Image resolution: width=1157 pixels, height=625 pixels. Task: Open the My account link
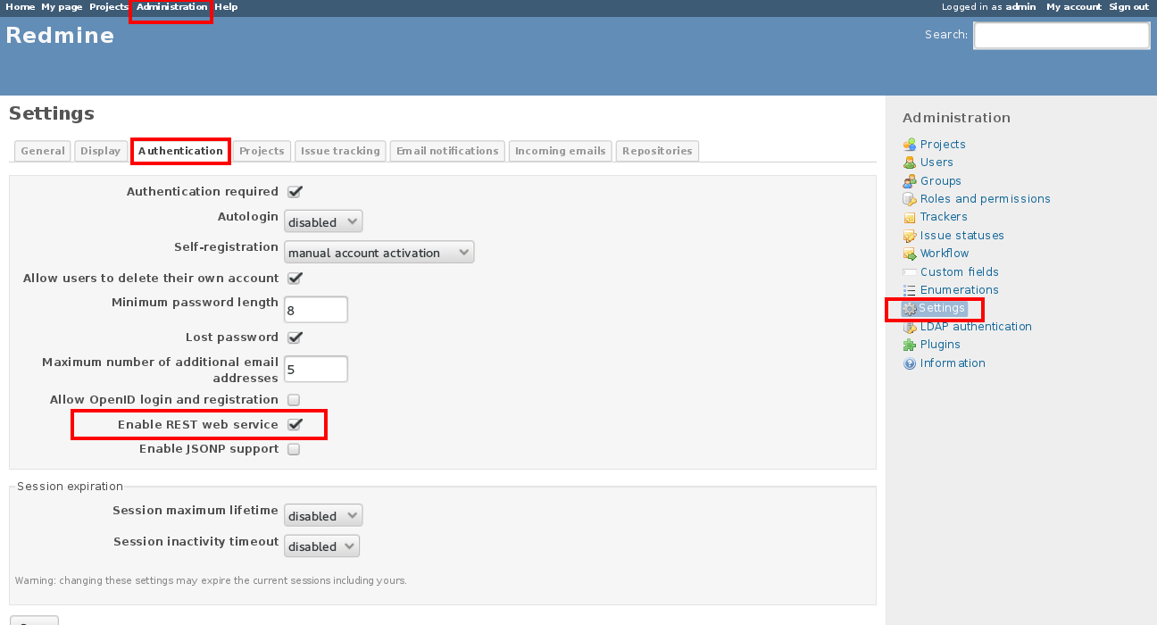coord(1074,7)
